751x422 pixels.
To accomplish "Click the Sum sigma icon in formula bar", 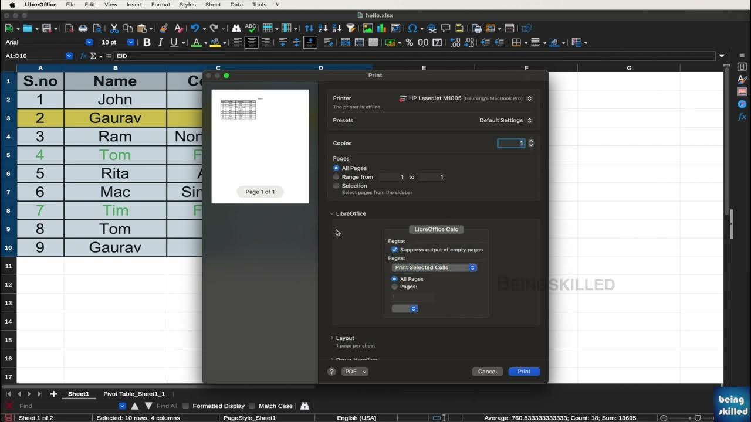I will pyautogui.click(x=93, y=56).
